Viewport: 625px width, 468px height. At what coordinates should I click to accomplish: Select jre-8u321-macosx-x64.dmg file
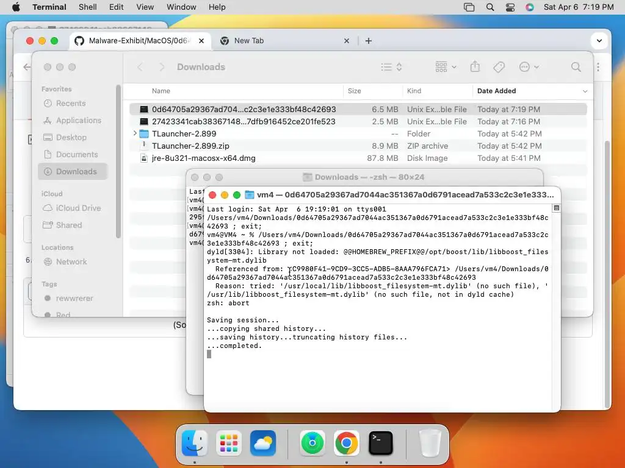[358, 158]
